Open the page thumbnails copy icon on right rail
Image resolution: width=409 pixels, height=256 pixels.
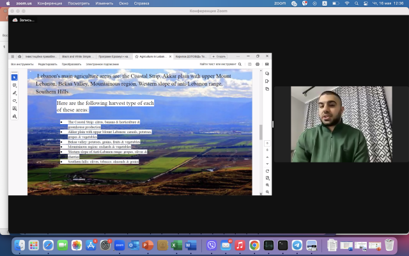[267, 89]
